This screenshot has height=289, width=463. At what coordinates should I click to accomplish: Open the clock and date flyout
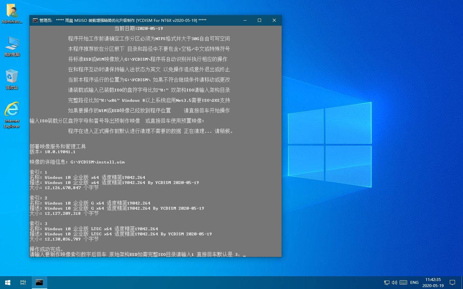433,283
